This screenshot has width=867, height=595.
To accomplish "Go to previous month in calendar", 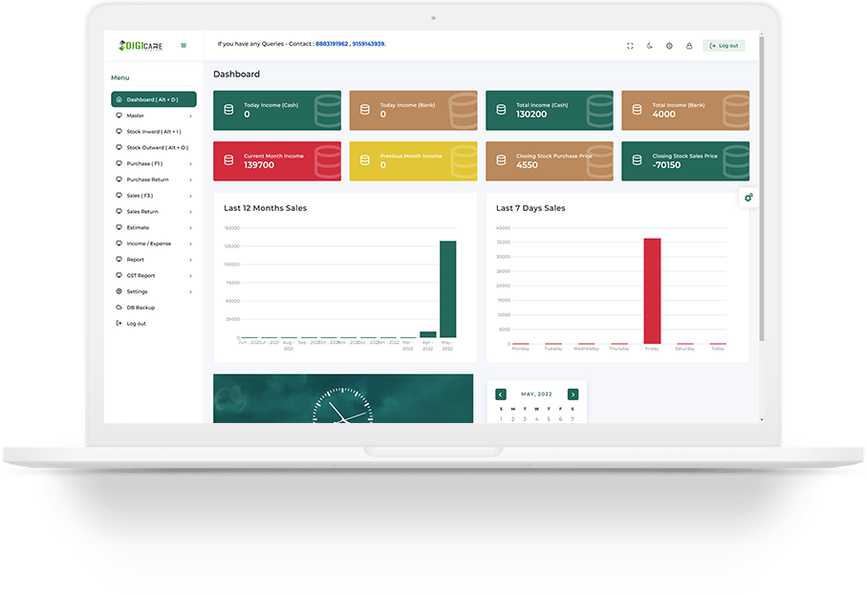I will (x=500, y=394).
